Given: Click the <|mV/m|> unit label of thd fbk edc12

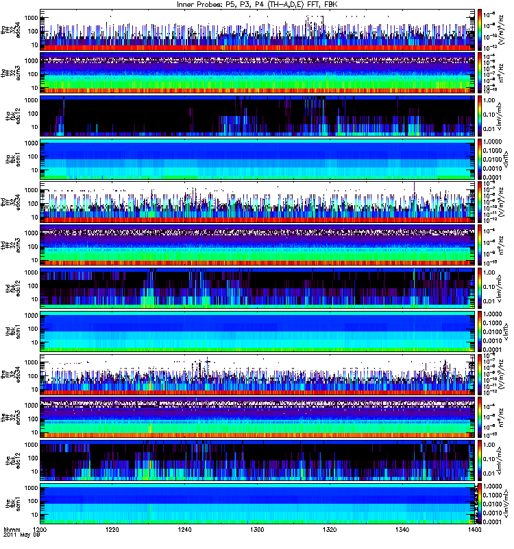Looking at the screenshot, I should (x=500, y=288).
